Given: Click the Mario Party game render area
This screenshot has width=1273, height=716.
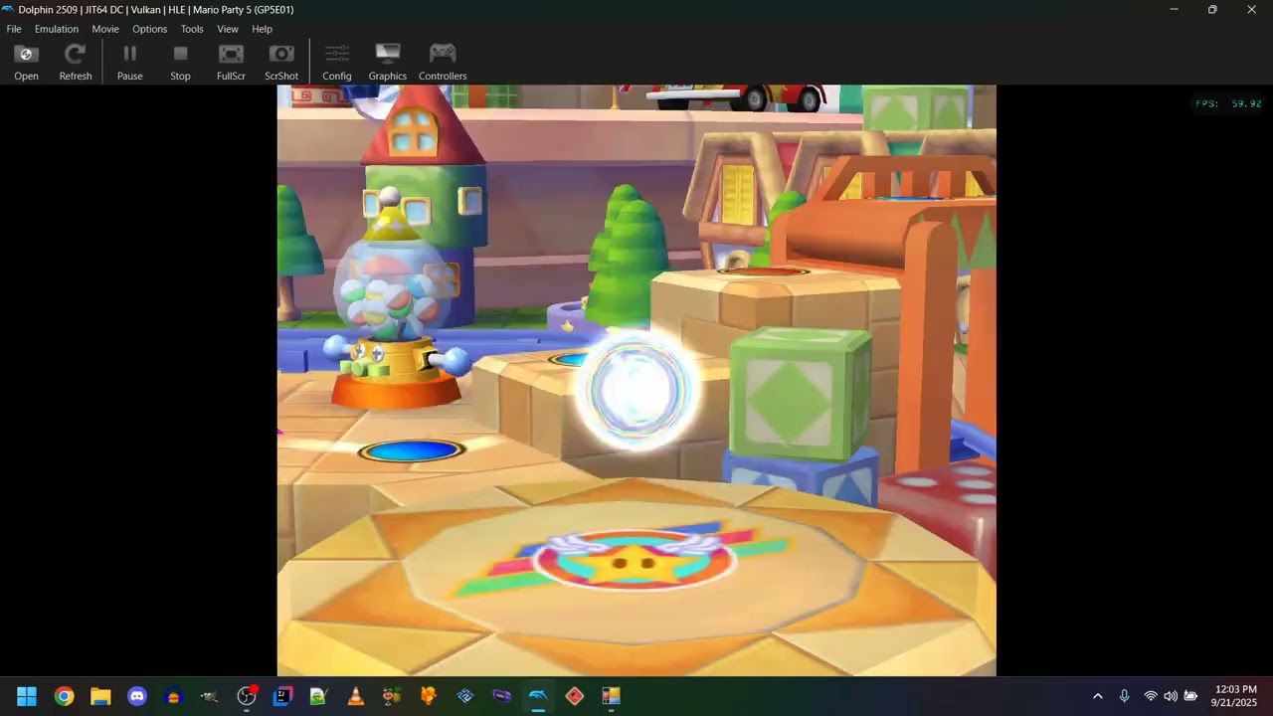Looking at the screenshot, I should click(x=636, y=380).
